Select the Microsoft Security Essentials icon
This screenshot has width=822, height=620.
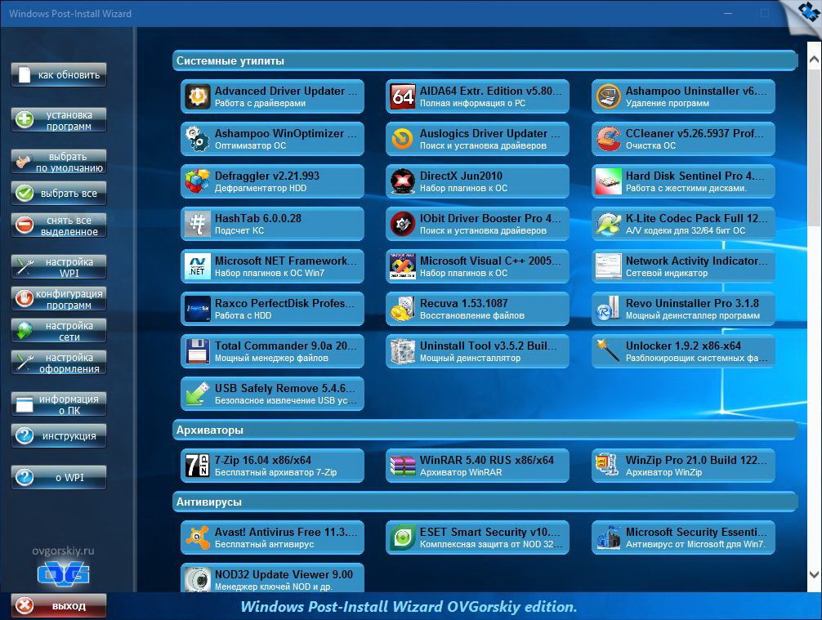tap(609, 537)
